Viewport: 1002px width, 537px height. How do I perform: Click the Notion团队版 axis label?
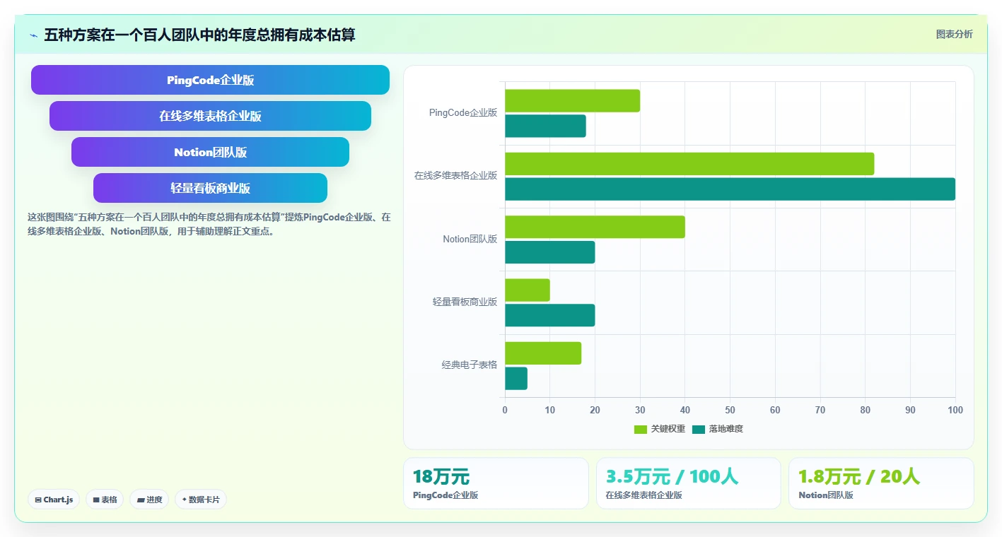coord(470,239)
